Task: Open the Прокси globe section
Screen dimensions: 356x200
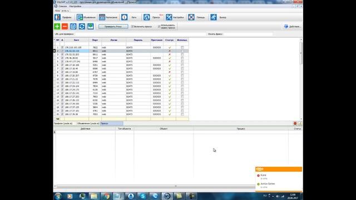Action: 152,17
